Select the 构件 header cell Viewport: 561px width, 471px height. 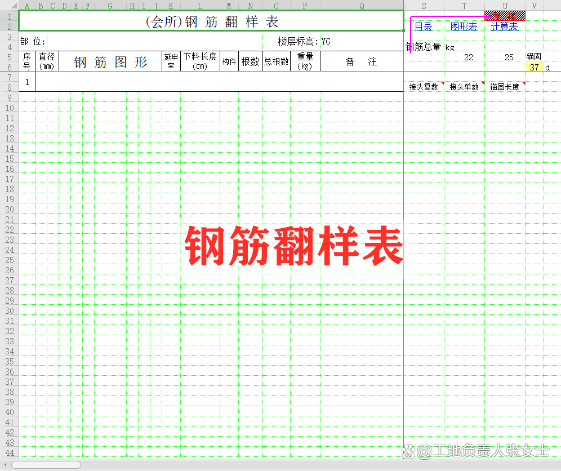coord(229,61)
